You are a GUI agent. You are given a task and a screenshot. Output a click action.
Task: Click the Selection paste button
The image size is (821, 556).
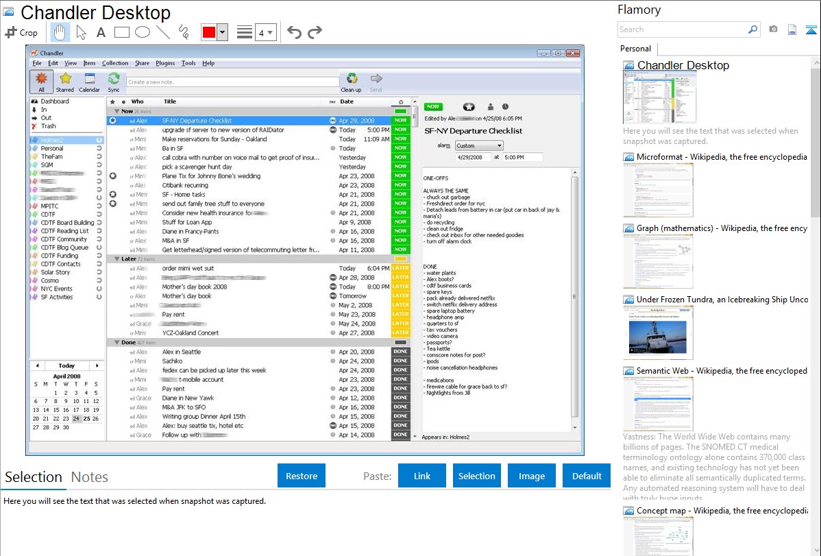click(x=477, y=476)
